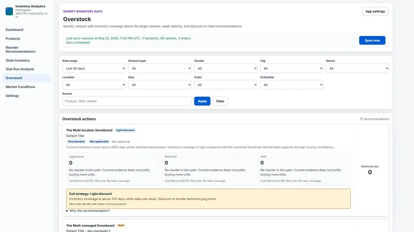Open the Collection filter dropdown
This screenshot has height=232, width=414.
tap(291, 85)
